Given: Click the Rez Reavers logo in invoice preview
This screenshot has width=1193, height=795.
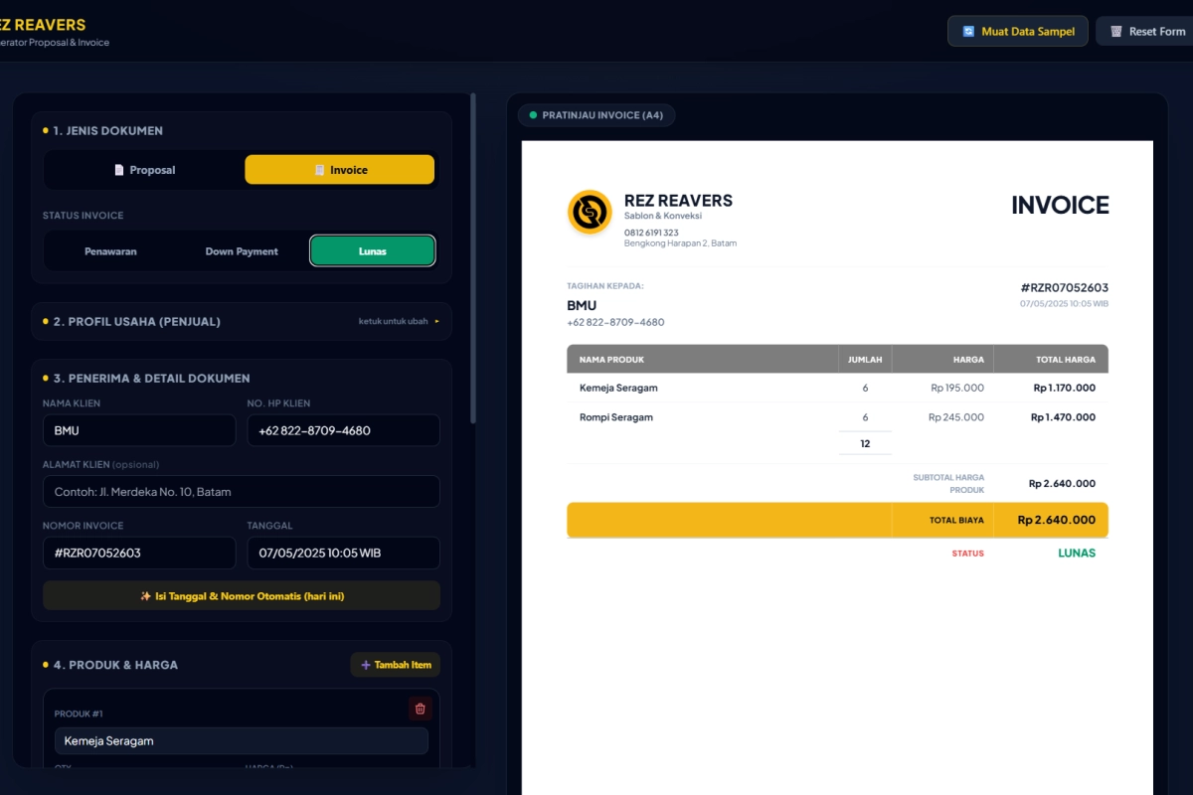Looking at the screenshot, I should (x=590, y=212).
